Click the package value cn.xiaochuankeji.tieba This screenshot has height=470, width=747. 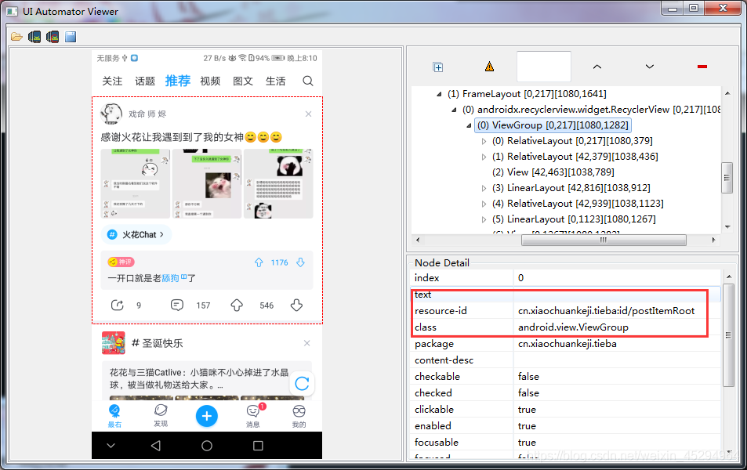(x=567, y=344)
